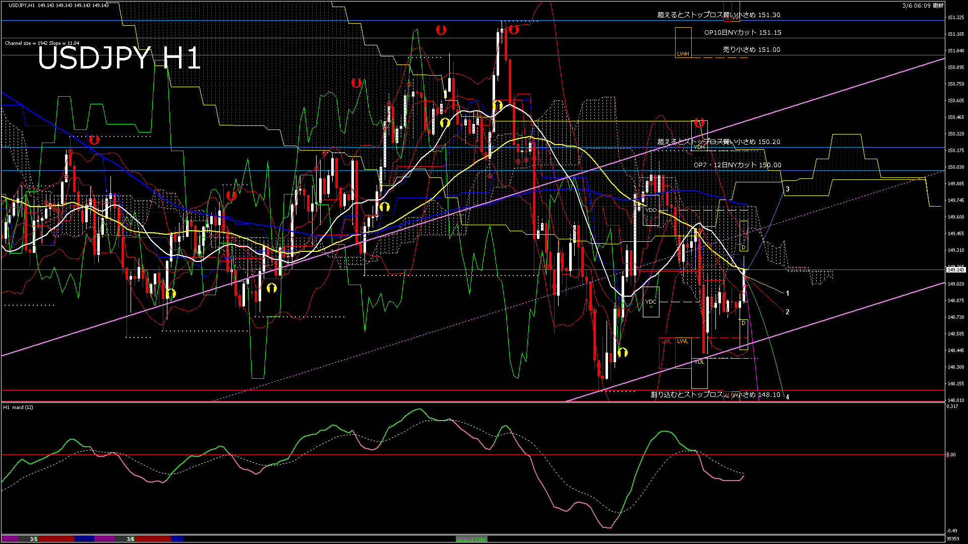Image resolution: width=968 pixels, height=544 pixels.
Task: Click 148.730 on the price axis
Action: [956, 317]
